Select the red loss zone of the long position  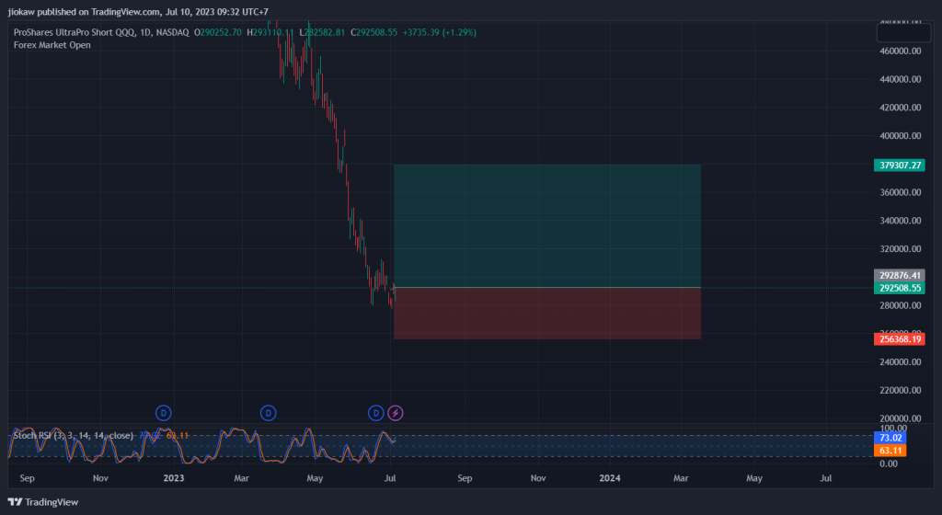(x=546, y=314)
